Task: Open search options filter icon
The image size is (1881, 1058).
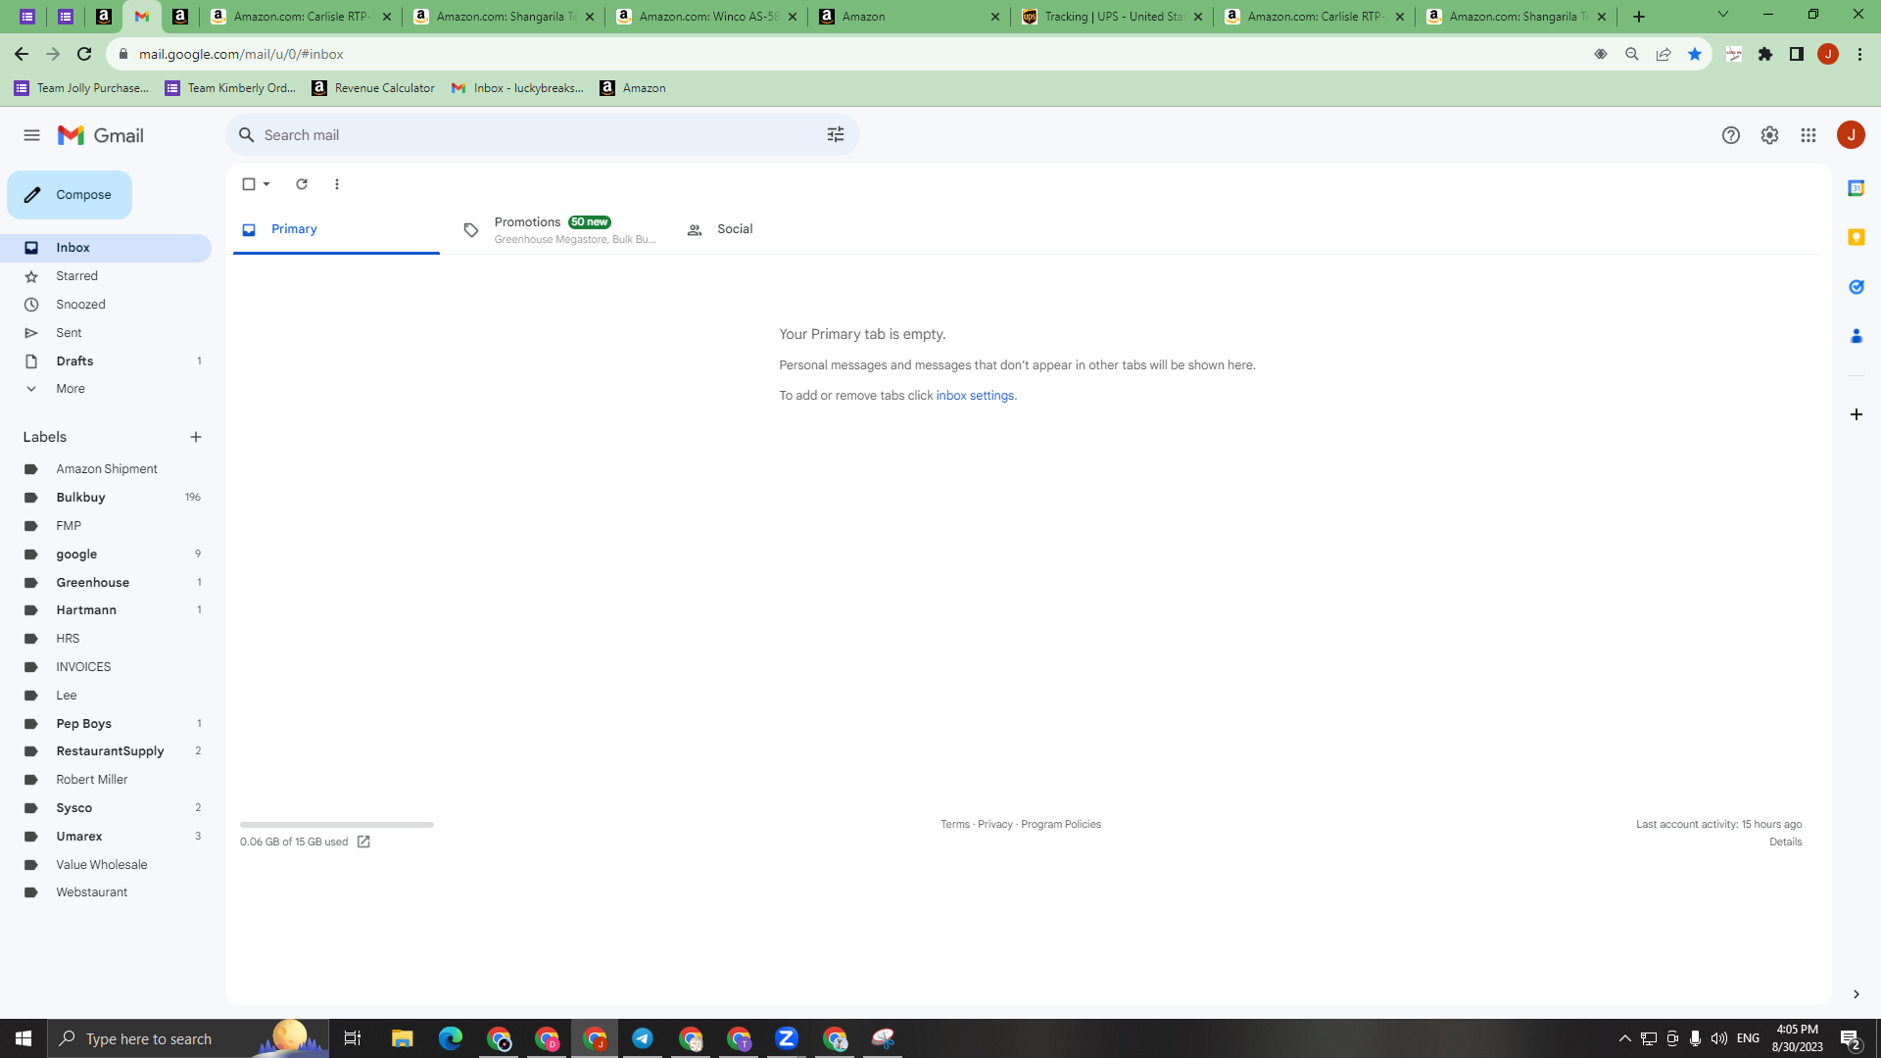Action: click(x=836, y=135)
